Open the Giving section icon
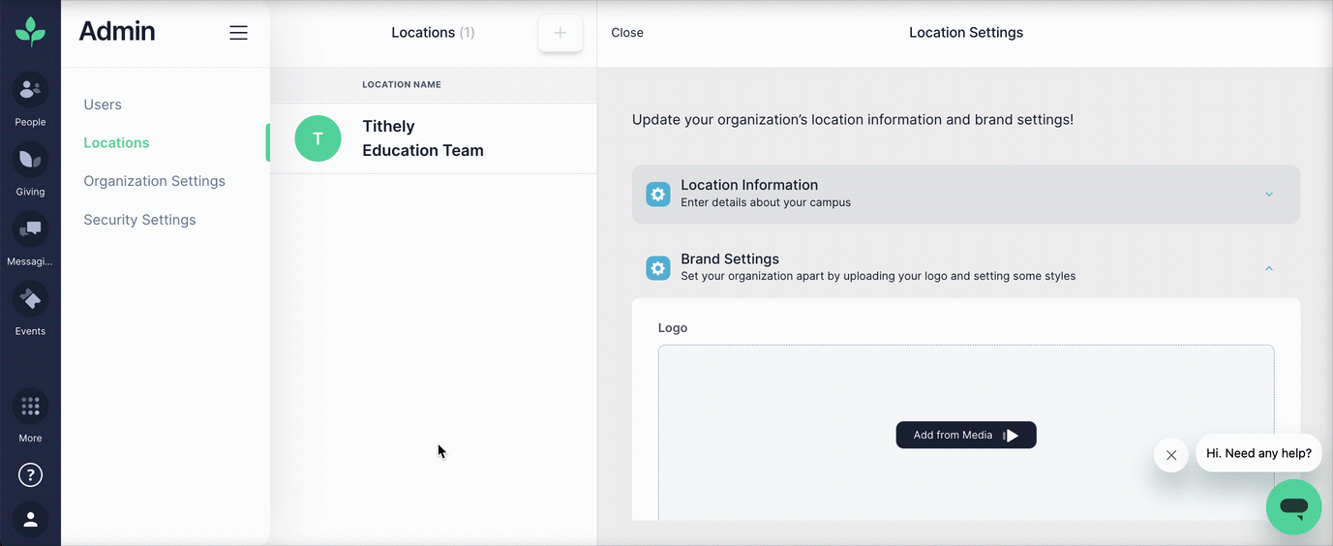Viewport: 1333px width, 546px height. coord(30,160)
